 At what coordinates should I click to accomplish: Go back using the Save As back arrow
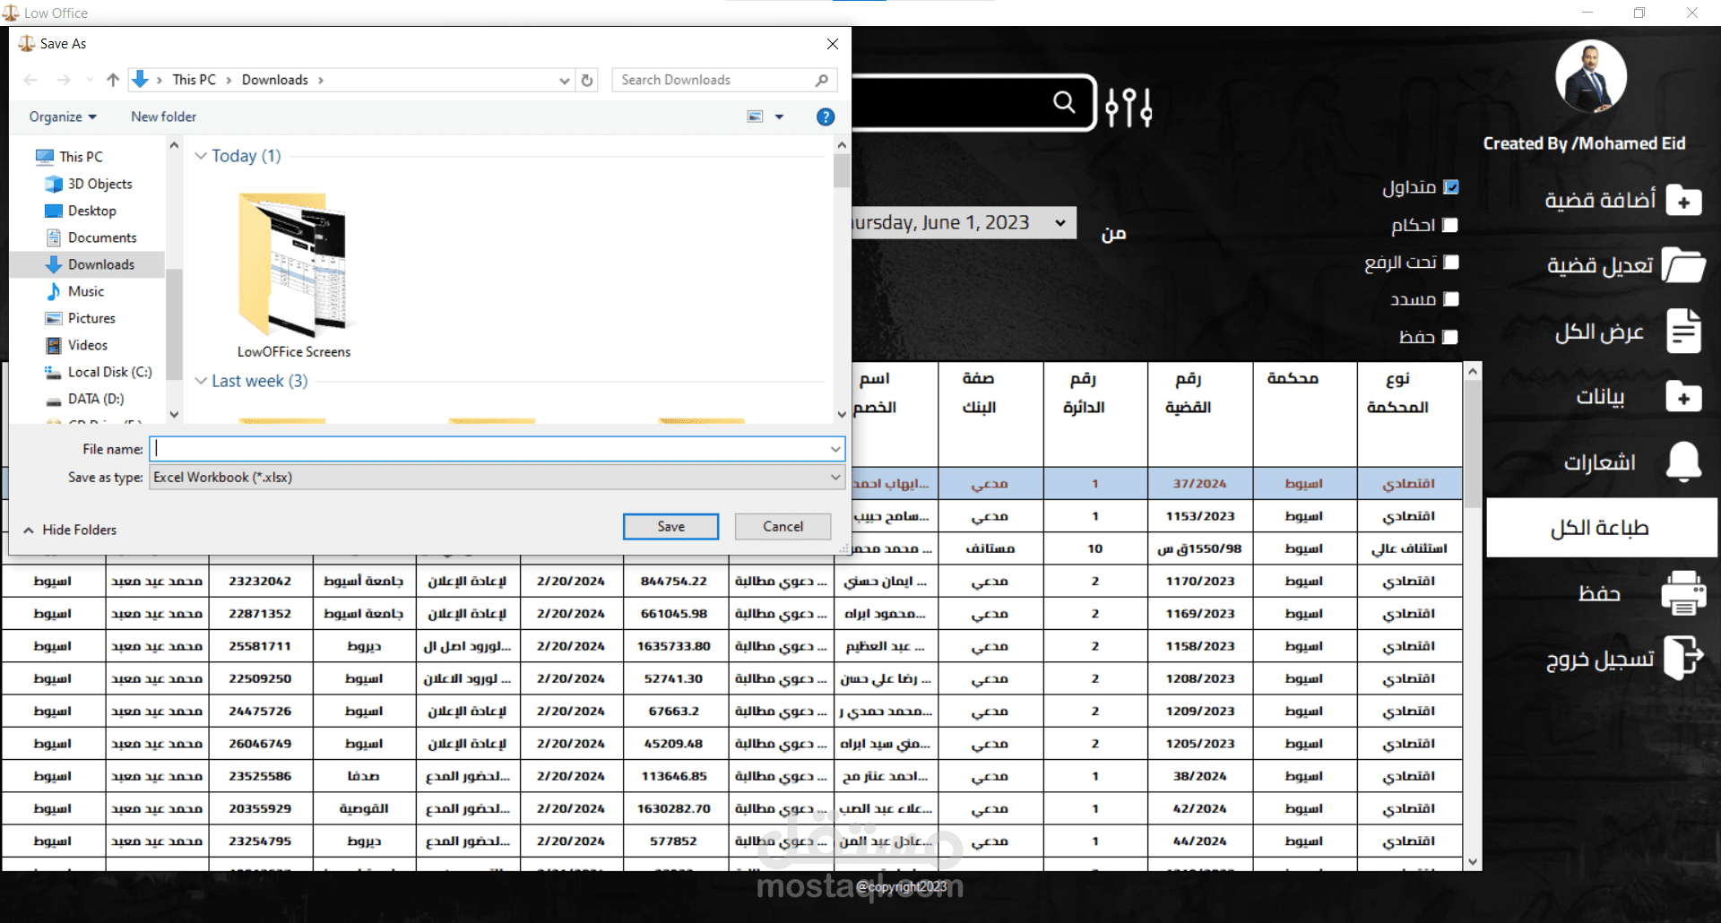[30, 80]
